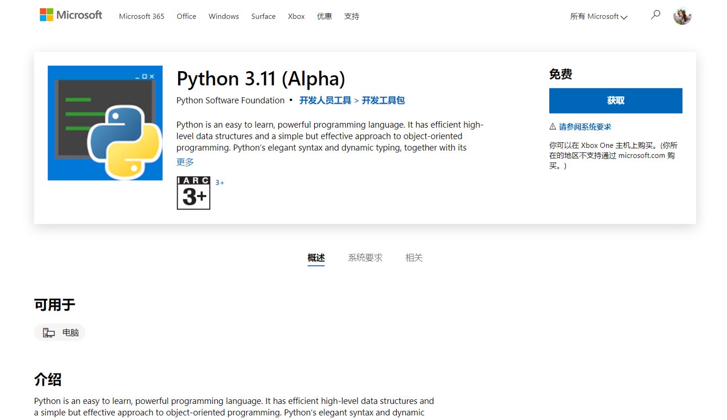Click the 介绍 heading
The image size is (727, 420).
(x=48, y=380)
